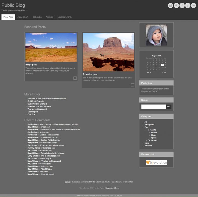This screenshot has height=197, width=198.
Task: Open the Extended post butte image
Action: click(108, 52)
